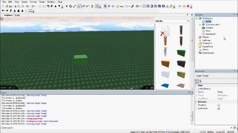Click the paint fill tool icon
Image resolution: width=238 pixels, height=133 pixels.
coord(126,6)
